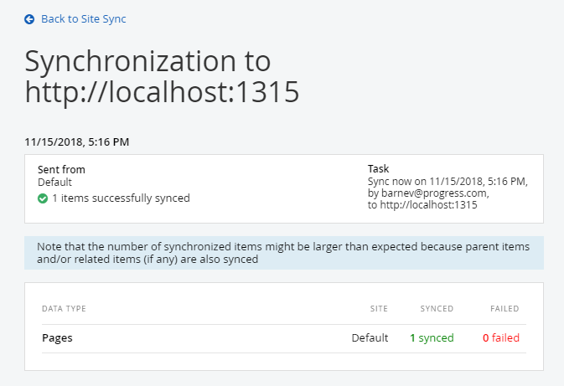Open the 0 failed count for Pages
Viewport: 564px width, 386px height.
(x=500, y=338)
